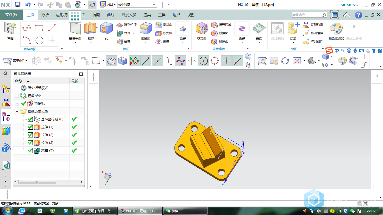Click the 移动组件 move component icon
The image size is (383, 215).
click(x=306, y=33)
